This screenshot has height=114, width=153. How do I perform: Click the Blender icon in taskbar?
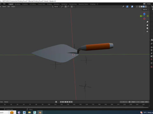(x=40, y=112)
